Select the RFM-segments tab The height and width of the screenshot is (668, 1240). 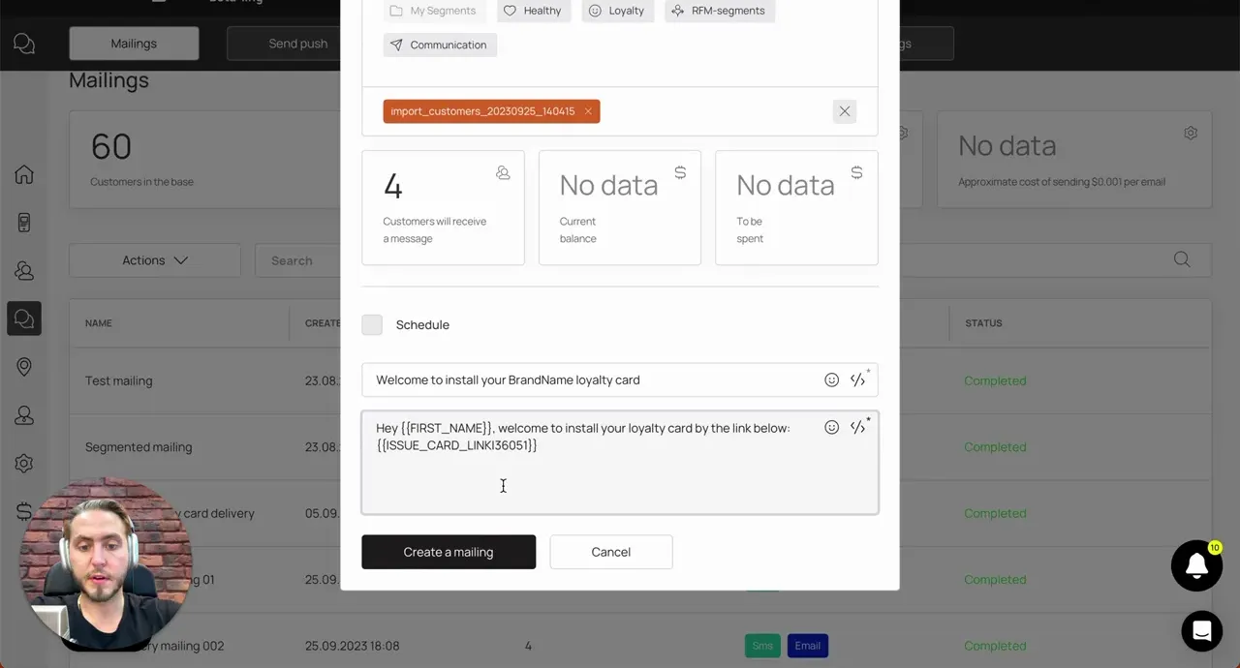[719, 11]
